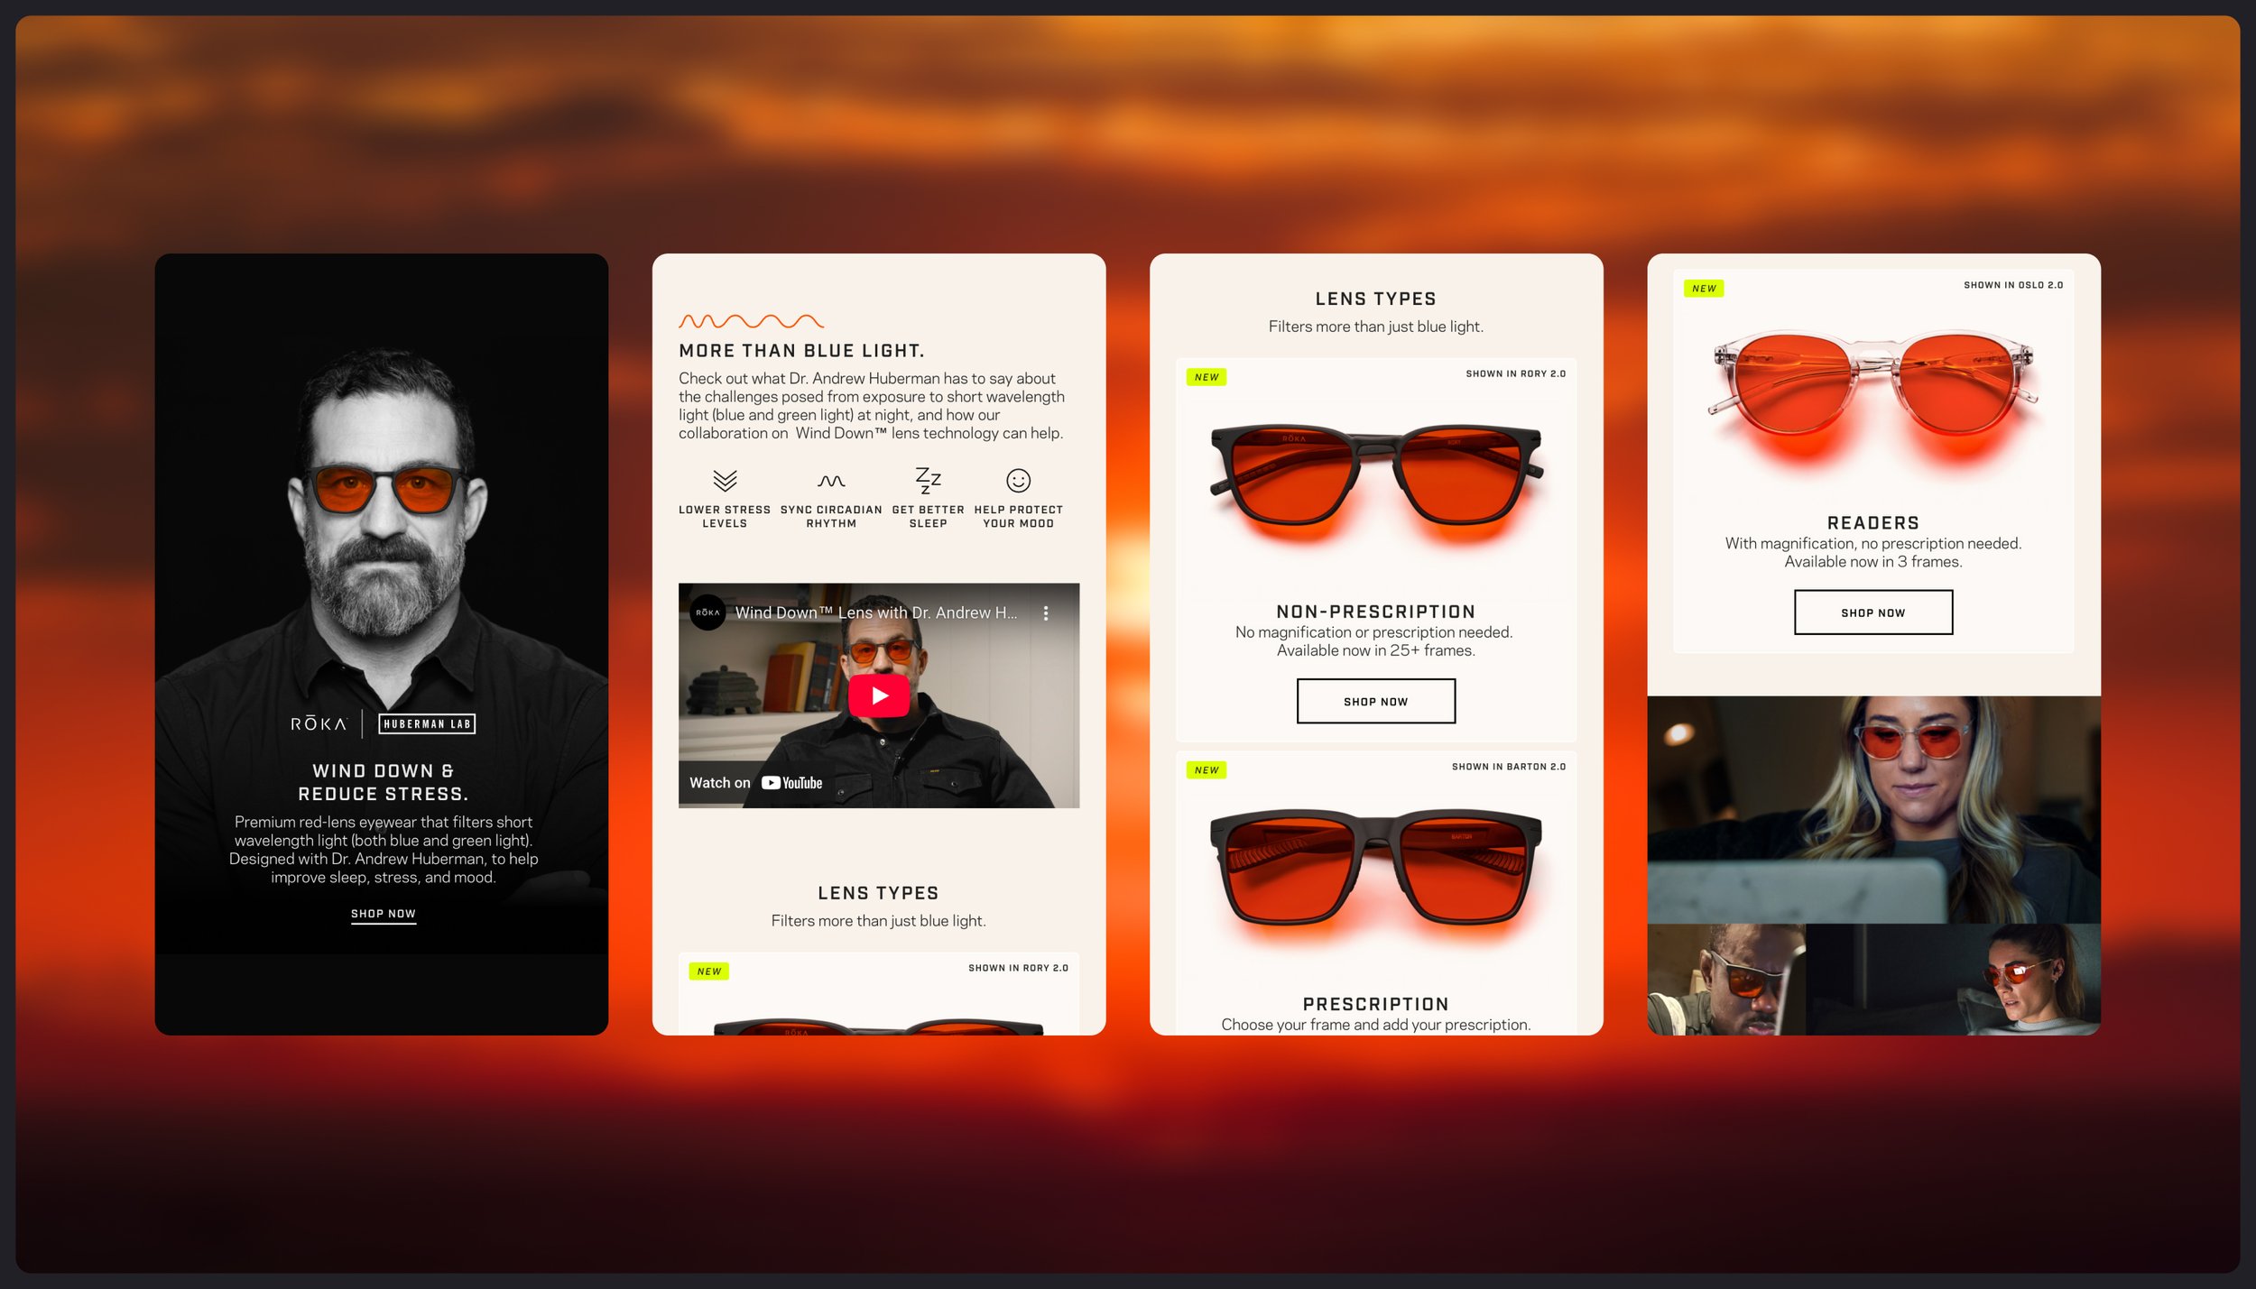Click the 'READERS' heading
The height and width of the screenshot is (1289, 2256).
click(1872, 523)
